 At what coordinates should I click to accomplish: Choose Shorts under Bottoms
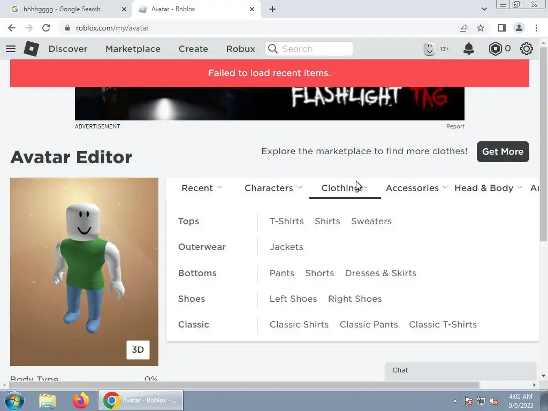tap(319, 273)
